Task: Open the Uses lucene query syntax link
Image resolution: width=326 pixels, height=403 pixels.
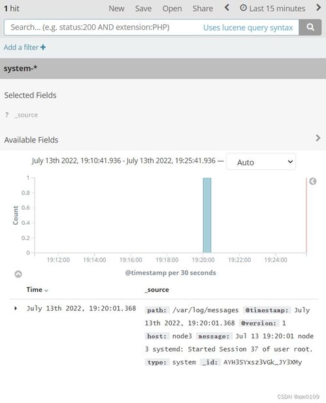Action: click(x=248, y=27)
